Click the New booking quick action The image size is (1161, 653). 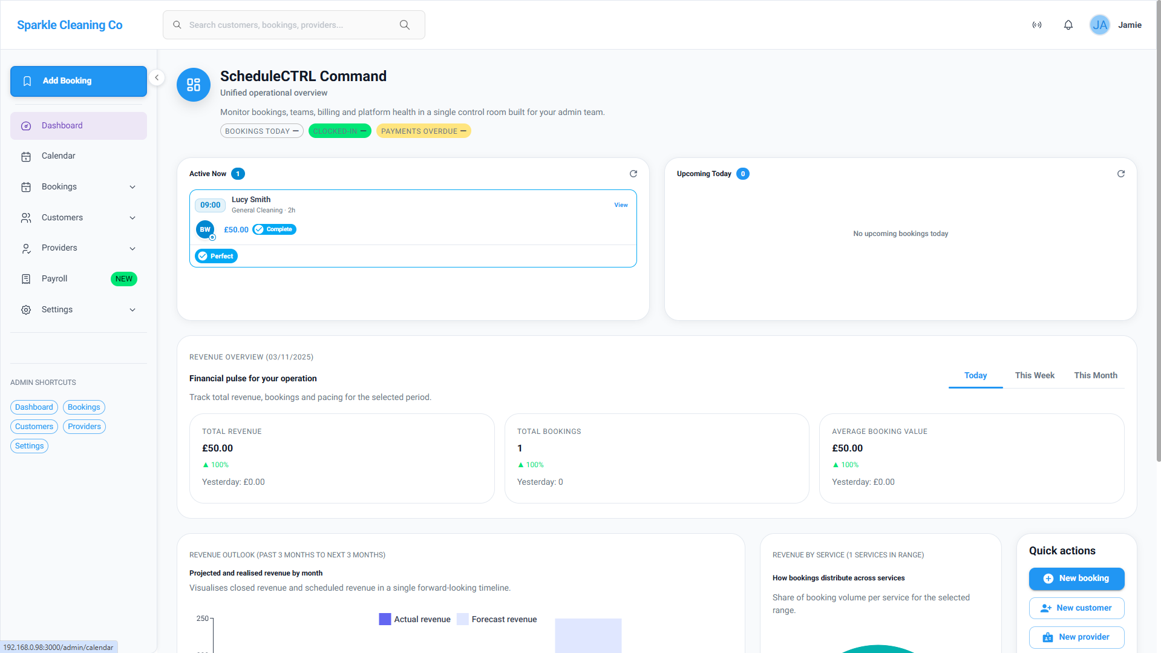pyautogui.click(x=1077, y=579)
